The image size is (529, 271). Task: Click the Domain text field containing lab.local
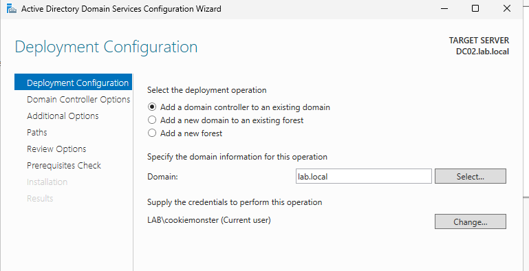tap(364, 176)
